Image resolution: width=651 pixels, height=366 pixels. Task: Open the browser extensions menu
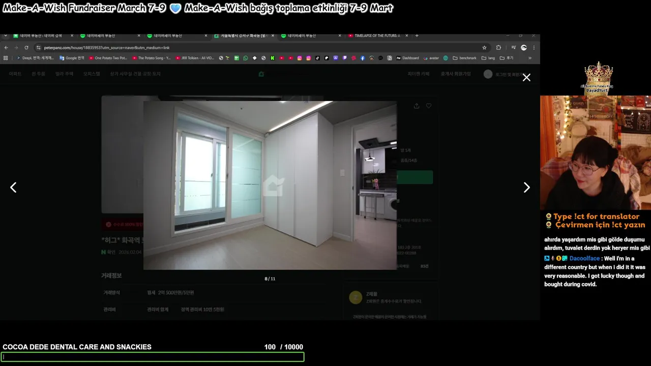(498, 48)
